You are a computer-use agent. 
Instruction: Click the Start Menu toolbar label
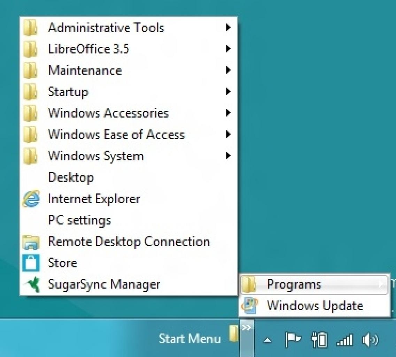coord(190,339)
